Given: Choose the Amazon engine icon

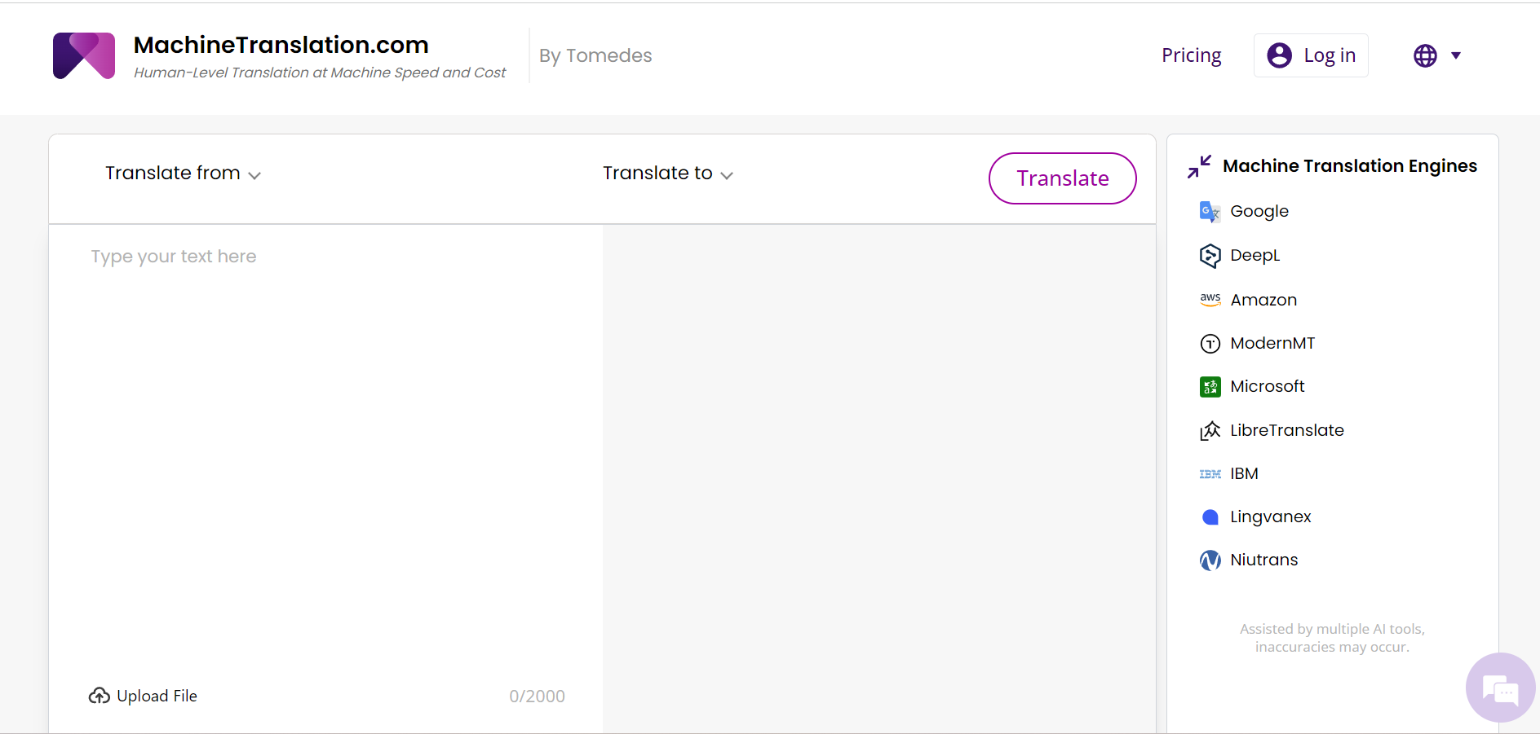Looking at the screenshot, I should coord(1210,299).
